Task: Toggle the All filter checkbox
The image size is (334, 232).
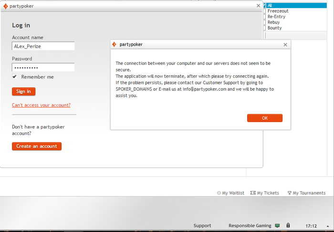Action: pos(265,5)
